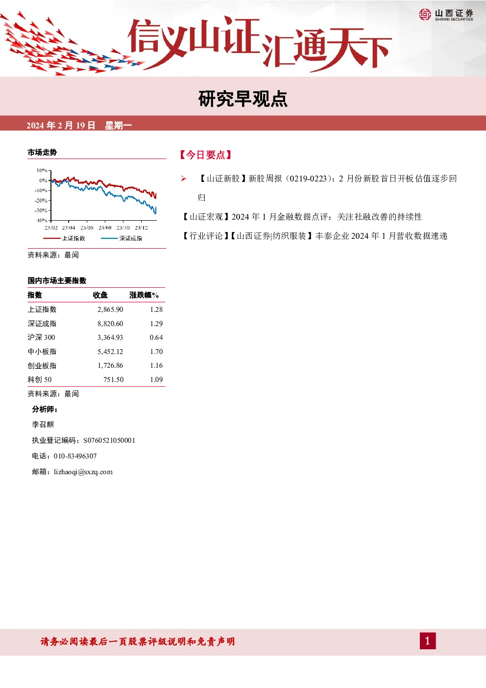The height and width of the screenshot is (688, 486).
Task: Select the closing value 5,452.12
Action: pos(110,352)
